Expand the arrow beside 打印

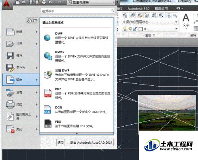(37, 104)
